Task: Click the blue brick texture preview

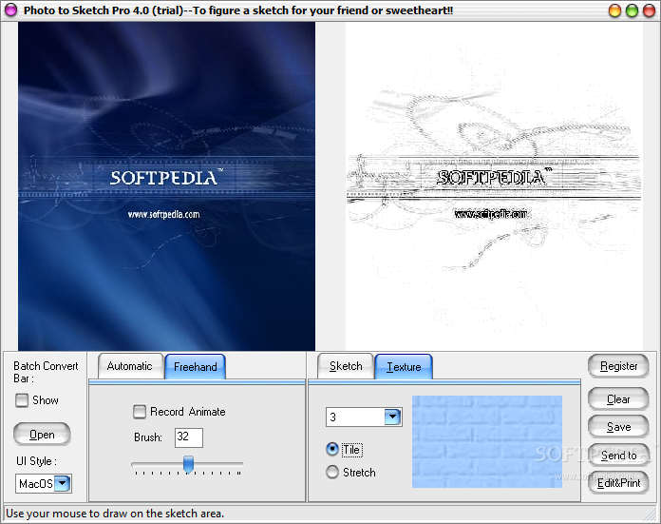Action: coord(487,441)
